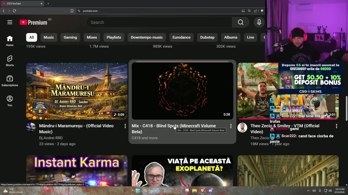
Task: Open Discord from the taskbar
Action: (210, 191)
